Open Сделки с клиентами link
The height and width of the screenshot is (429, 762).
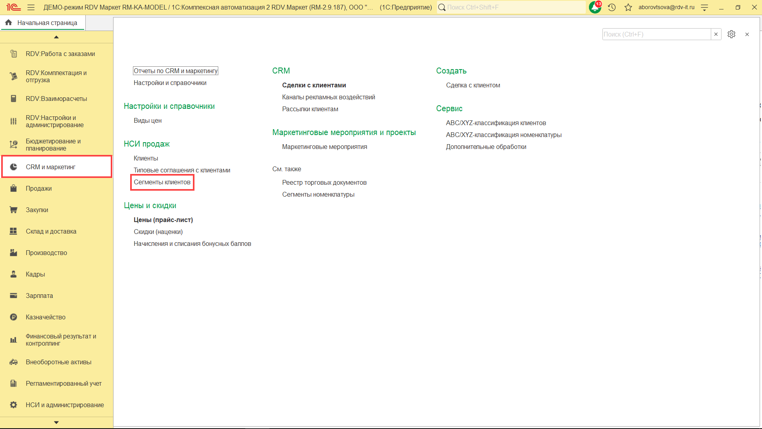[x=314, y=85]
